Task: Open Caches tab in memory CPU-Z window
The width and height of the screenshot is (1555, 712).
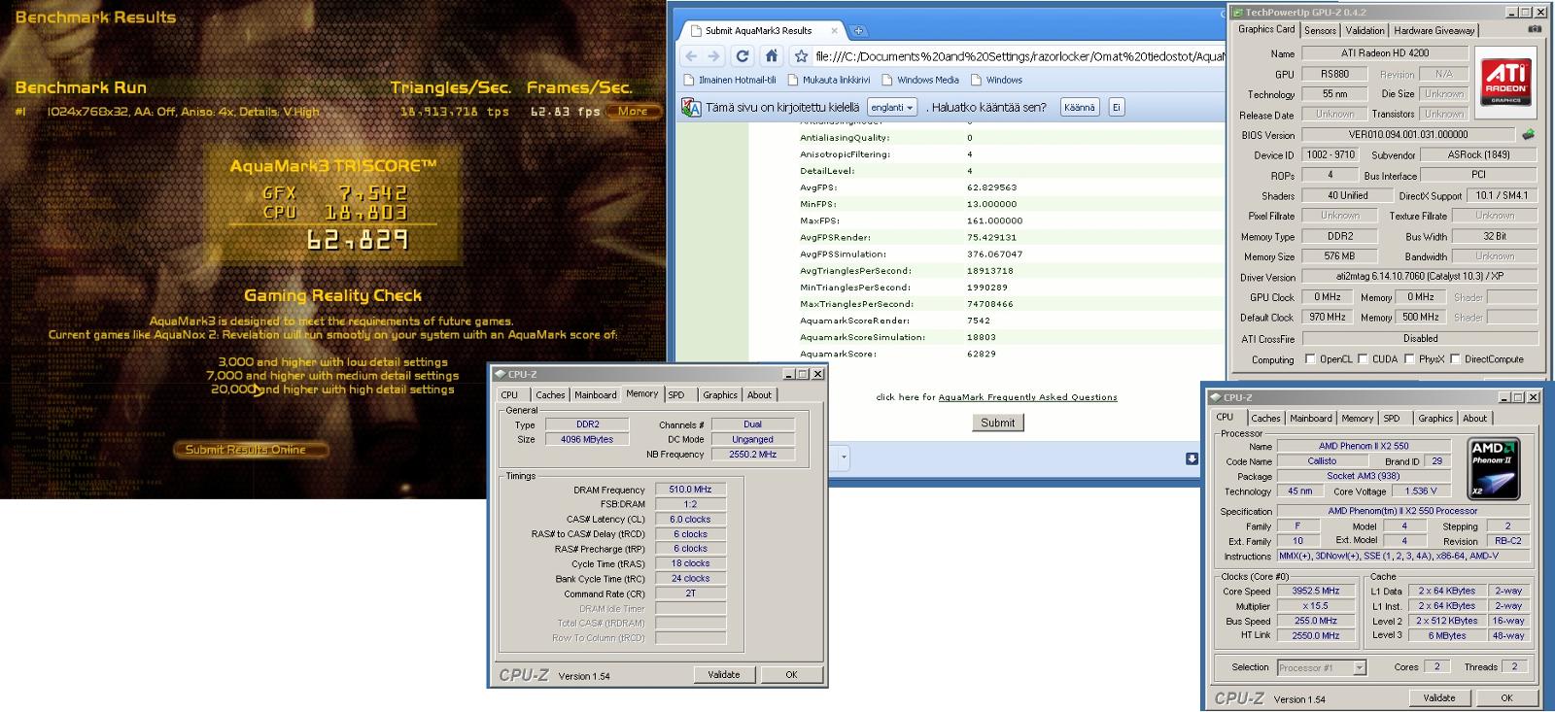Action: point(550,394)
